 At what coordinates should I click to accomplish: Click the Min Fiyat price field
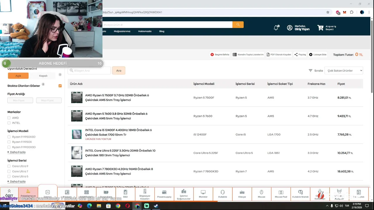click(x=20, y=100)
